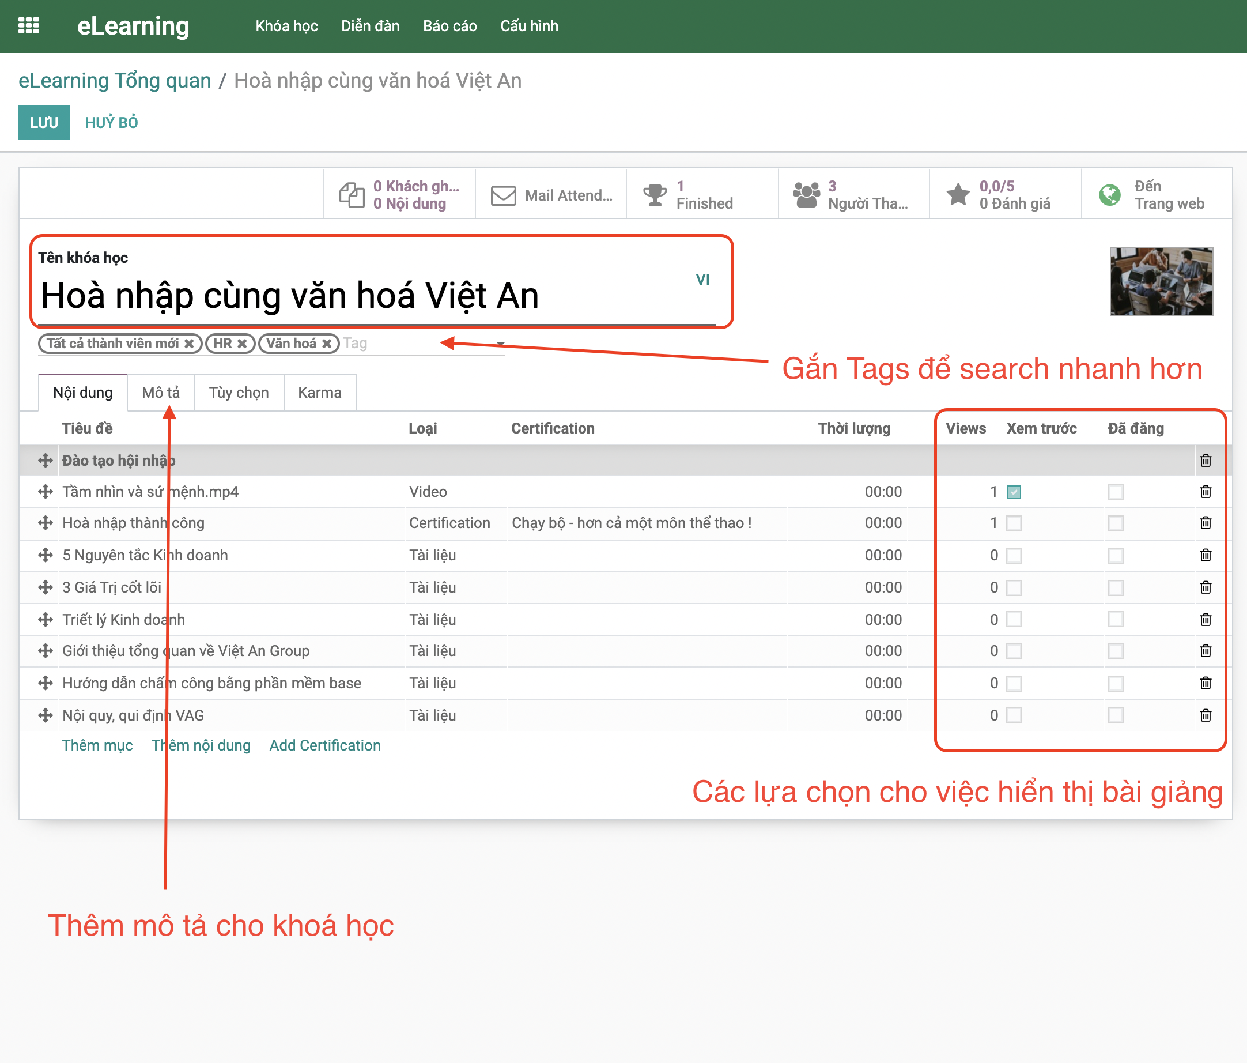Remove the HR tag

pos(242,344)
